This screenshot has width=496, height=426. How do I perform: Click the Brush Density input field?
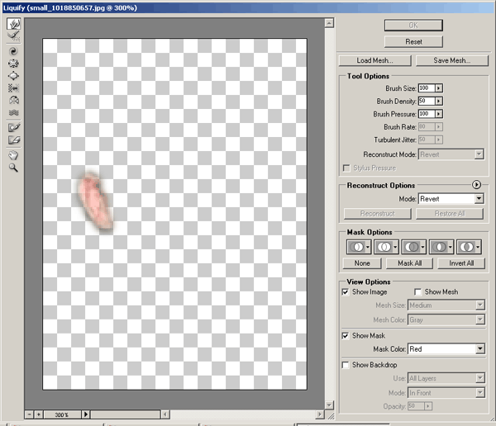(426, 101)
